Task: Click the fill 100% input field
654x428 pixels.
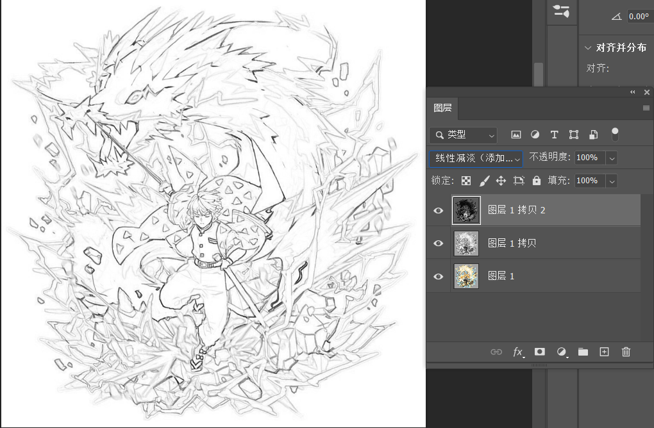Action: (x=590, y=181)
